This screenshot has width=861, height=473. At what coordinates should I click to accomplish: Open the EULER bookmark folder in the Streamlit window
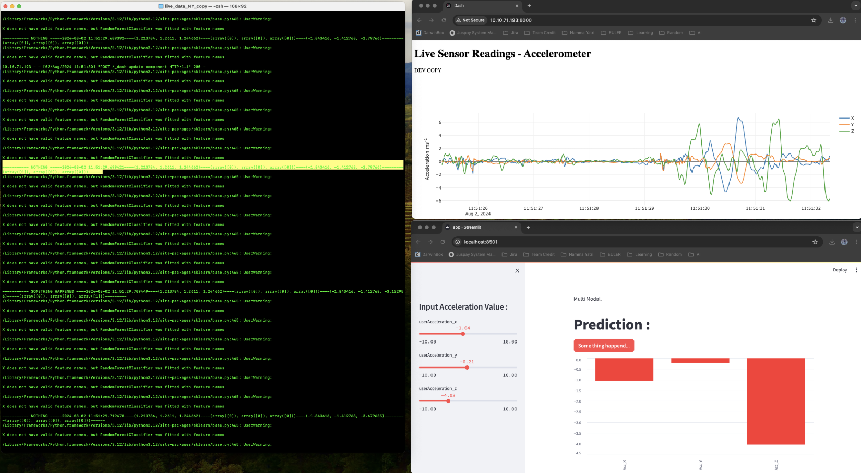610,254
